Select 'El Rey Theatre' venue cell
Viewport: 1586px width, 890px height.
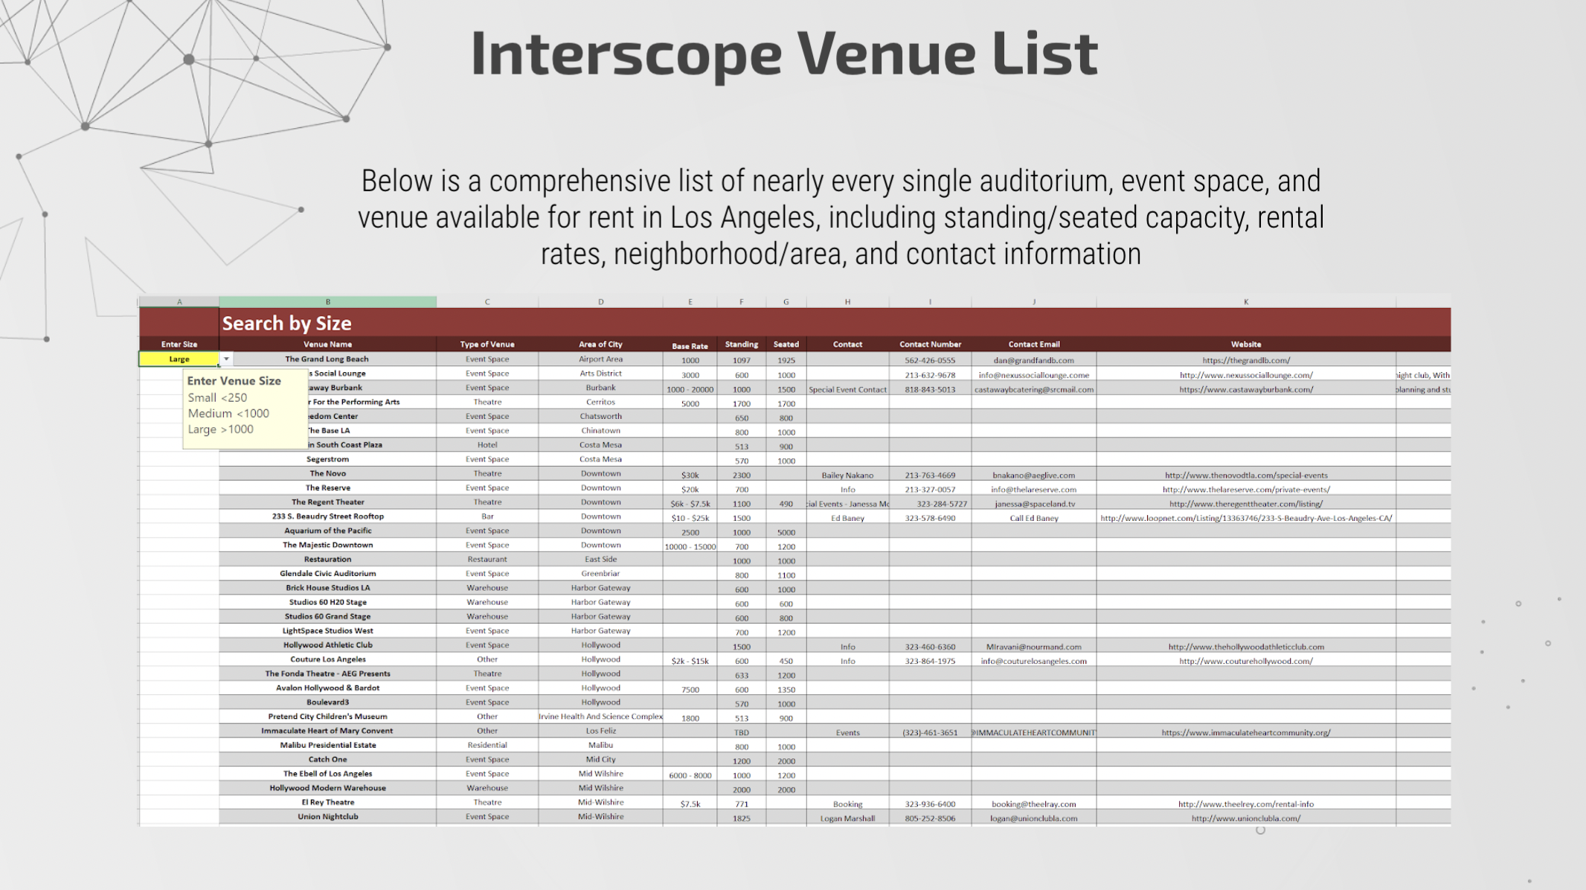[328, 802]
